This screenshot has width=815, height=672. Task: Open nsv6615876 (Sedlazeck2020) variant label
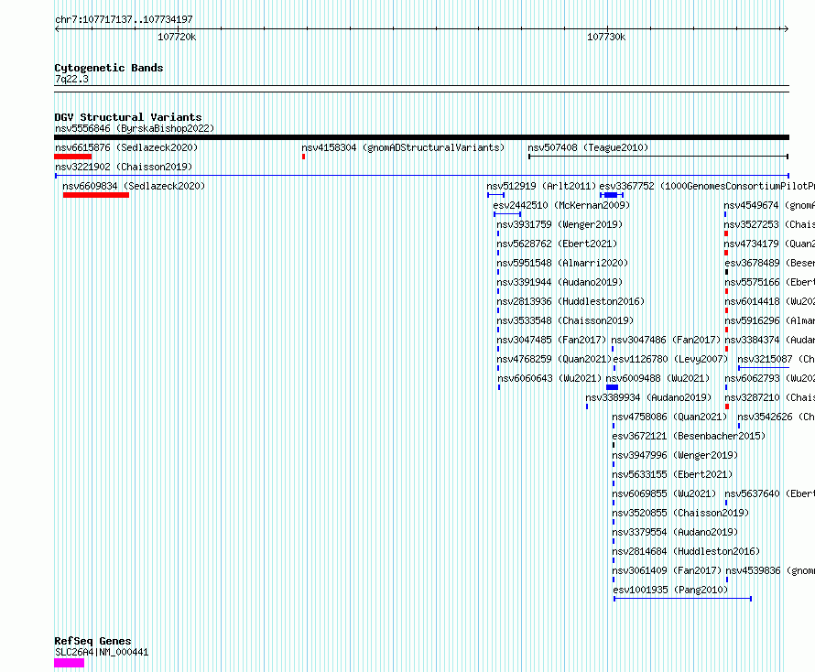(x=126, y=147)
